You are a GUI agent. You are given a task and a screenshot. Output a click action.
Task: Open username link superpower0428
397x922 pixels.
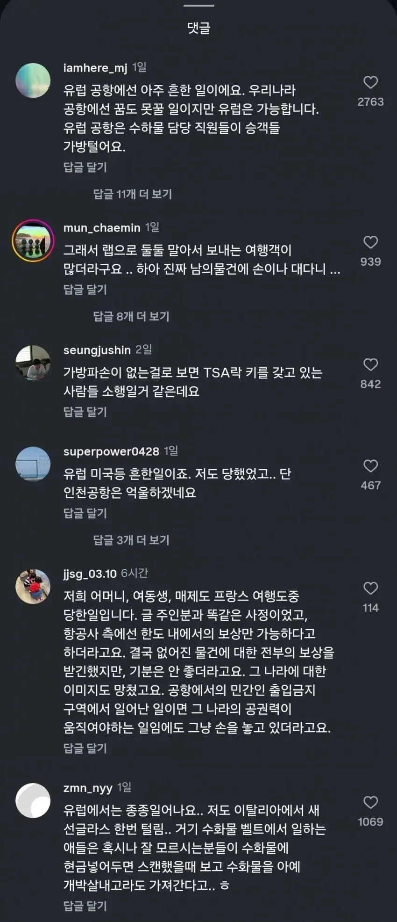click(x=111, y=451)
